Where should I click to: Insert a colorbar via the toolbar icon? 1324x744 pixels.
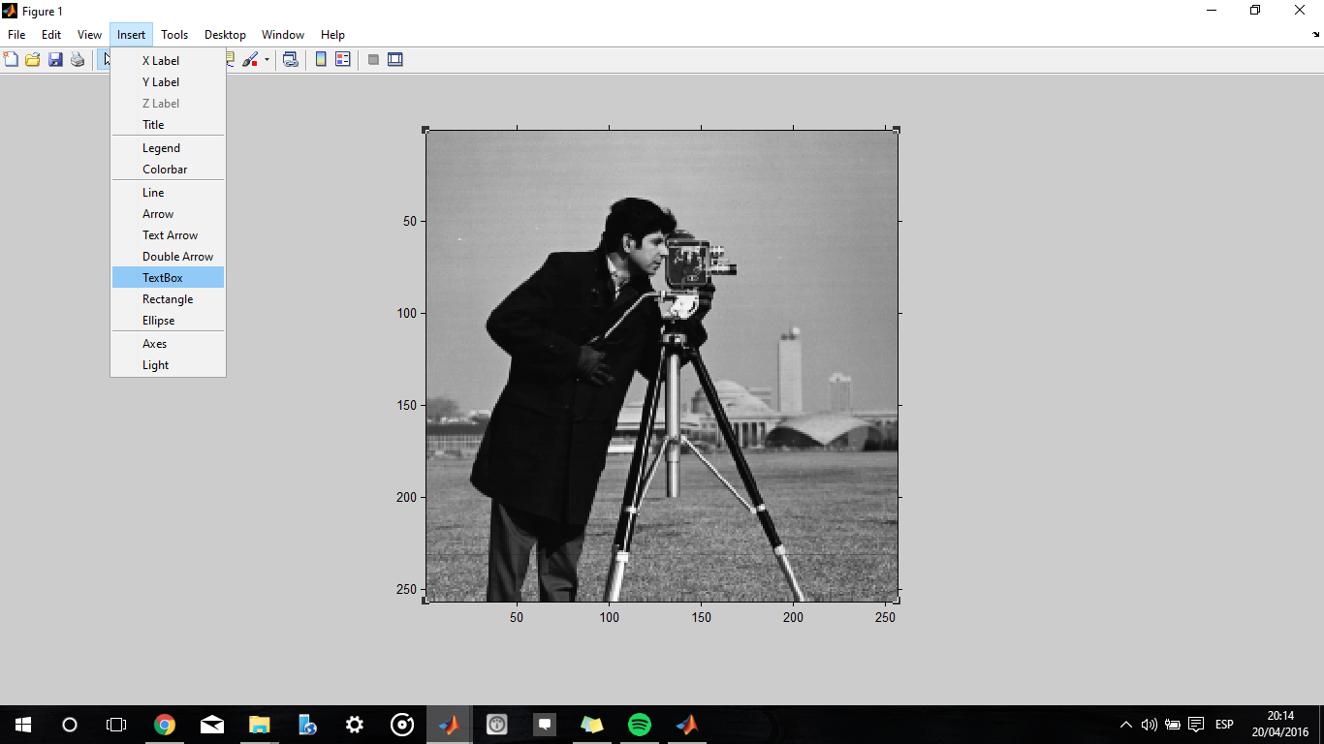321,60
